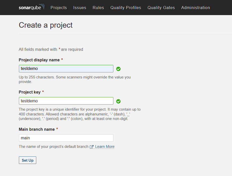Screen dimensions: 232x176
Task: Open the Rules section
Action: coord(98,8)
